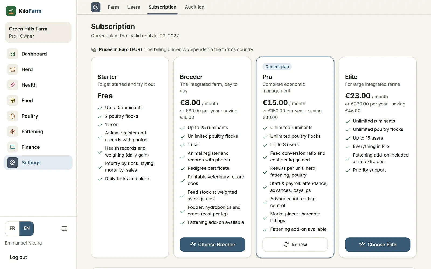The image size is (431, 269).
Task: Switch language to FR
Action: point(12,228)
